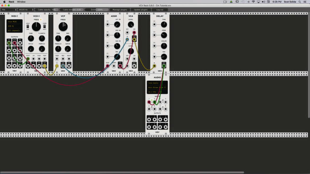Image resolution: width=310 pixels, height=174 pixels.
Task: Click the MIDI-1 GATE output jack
Action: click(14, 43)
